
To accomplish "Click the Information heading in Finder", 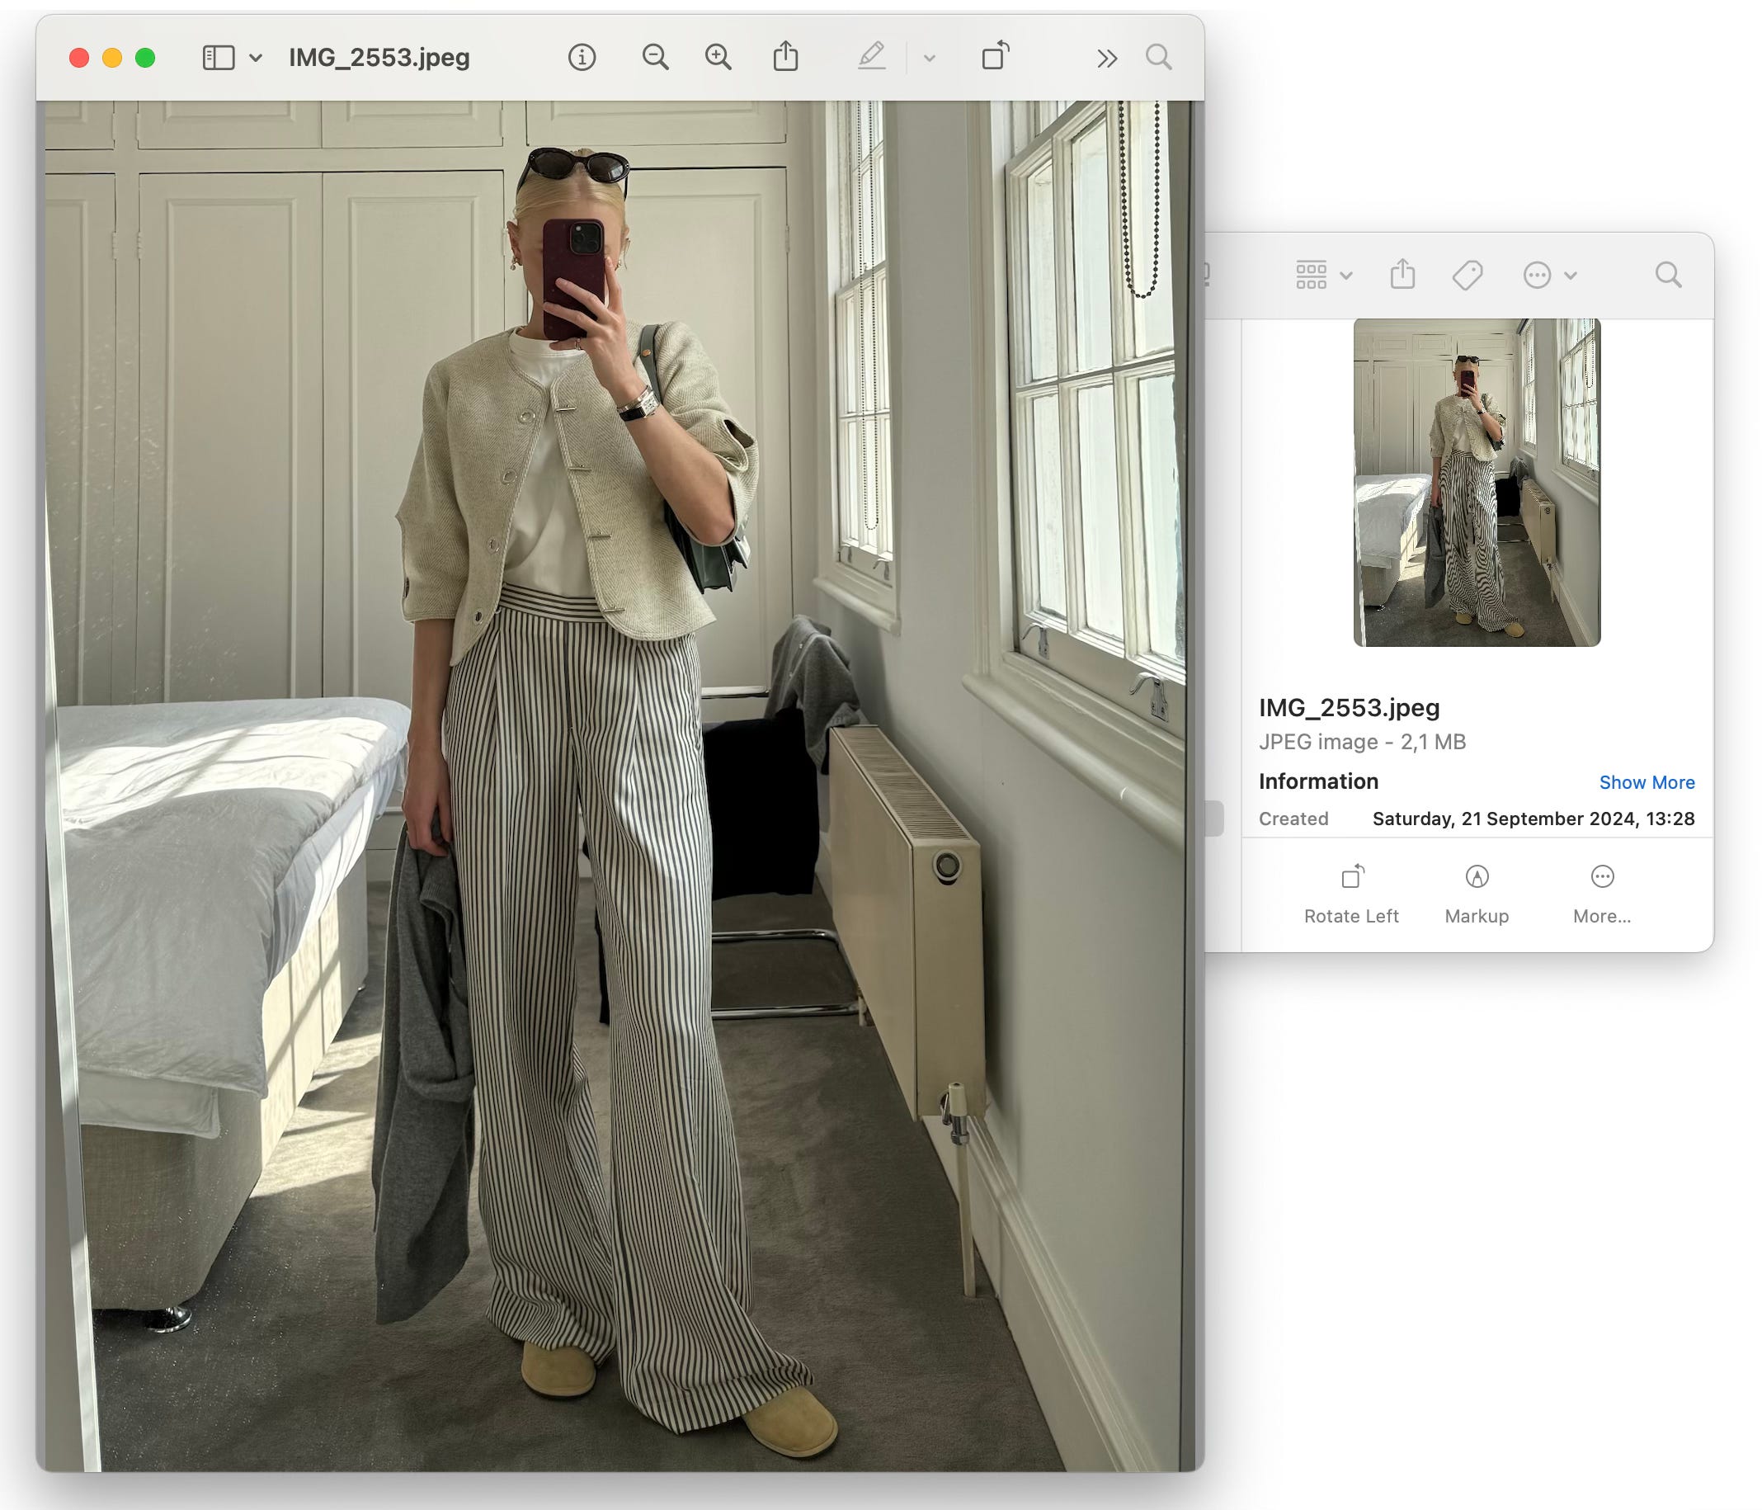I will click(x=1318, y=781).
